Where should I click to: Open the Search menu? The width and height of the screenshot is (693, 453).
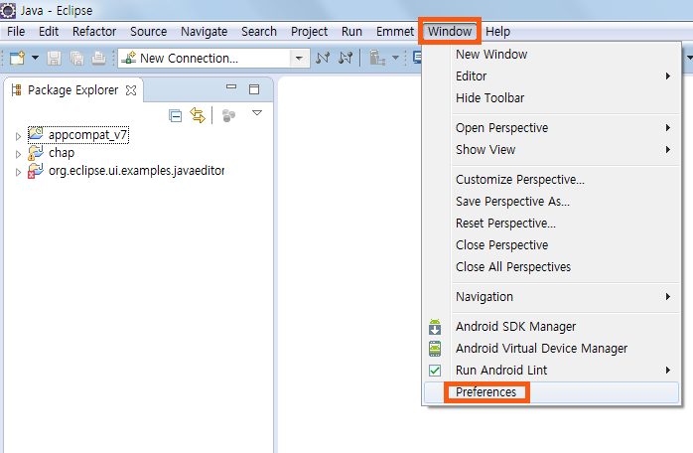pyautogui.click(x=259, y=32)
